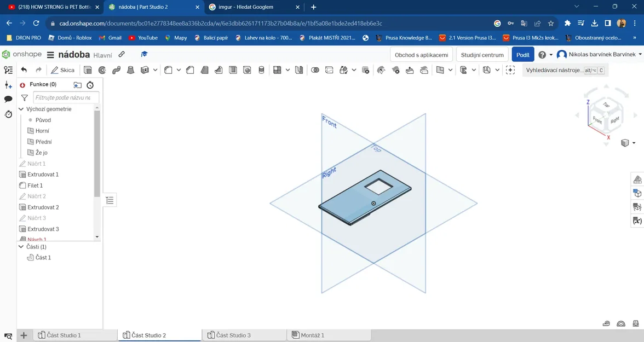
Task: Select the Draft tool icon
Action: (204, 70)
